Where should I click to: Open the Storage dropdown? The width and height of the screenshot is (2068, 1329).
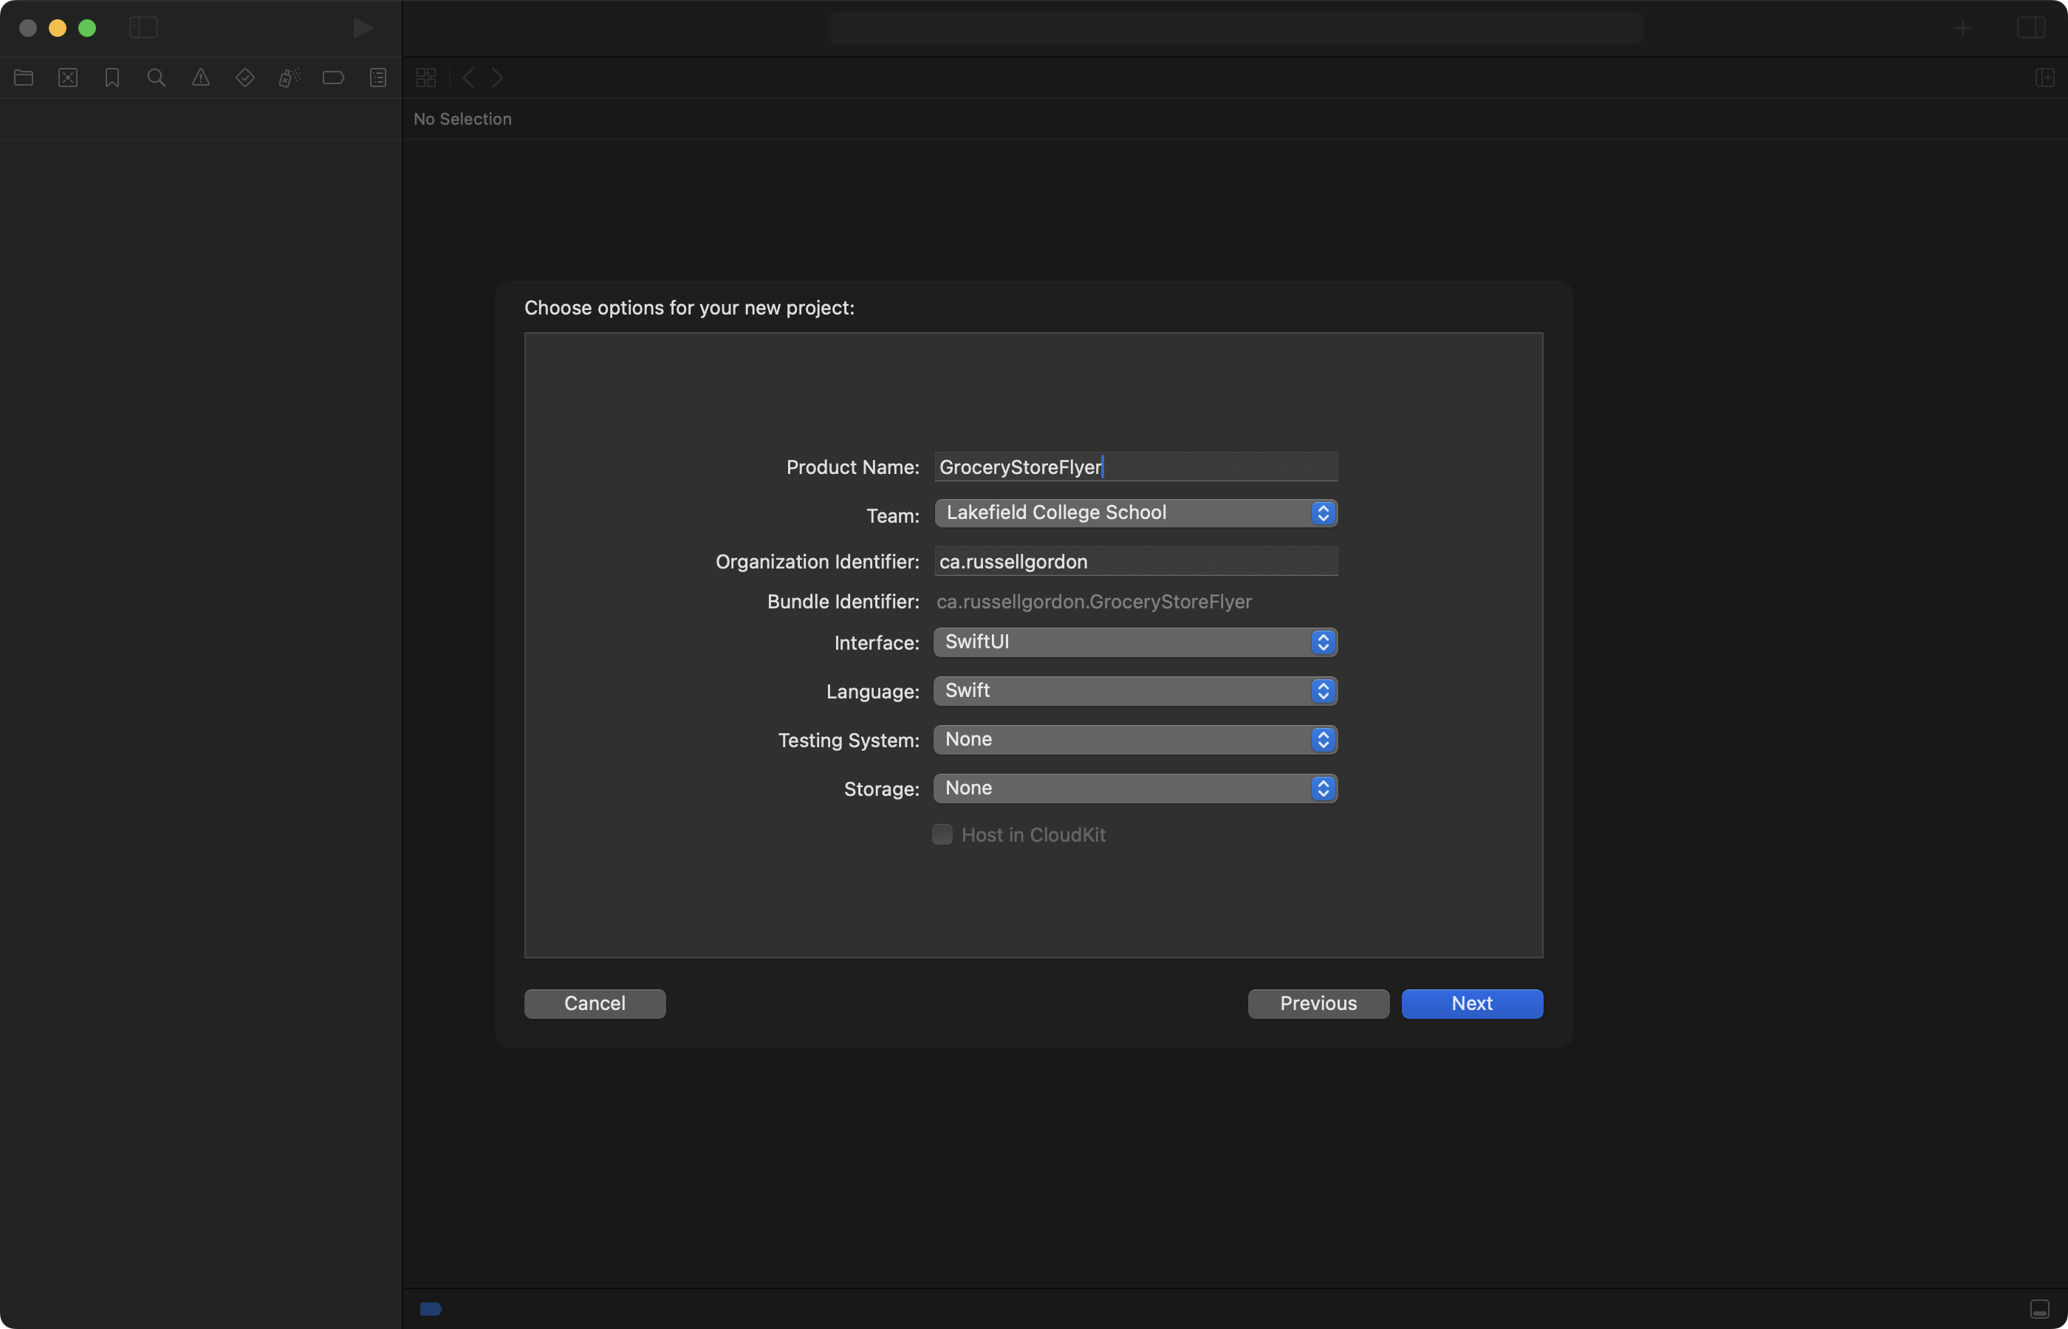point(1135,788)
